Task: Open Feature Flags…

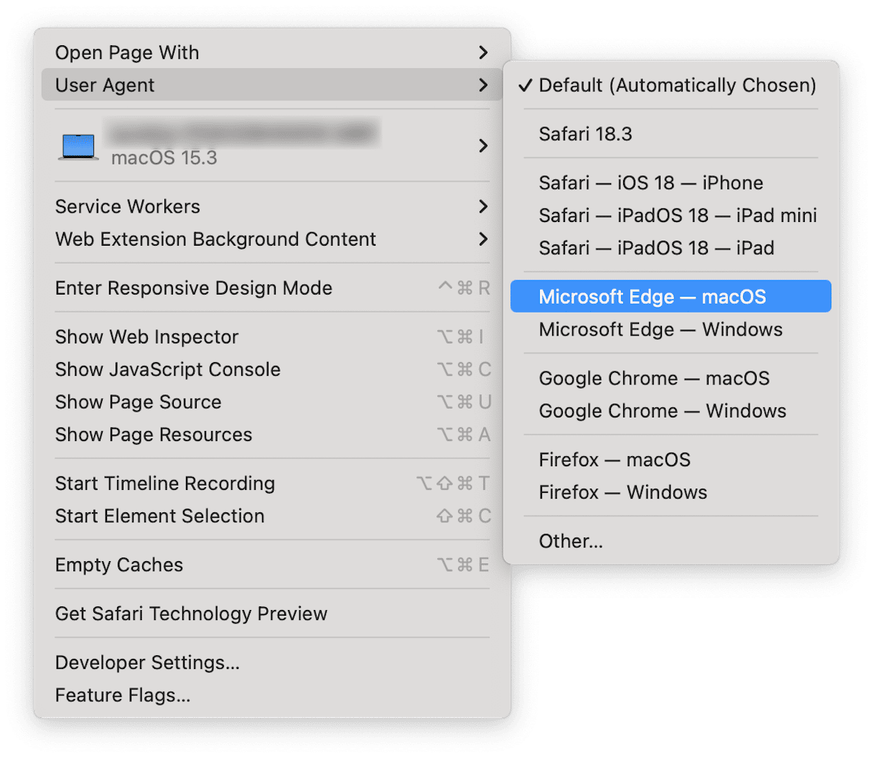Action: coord(272,695)
